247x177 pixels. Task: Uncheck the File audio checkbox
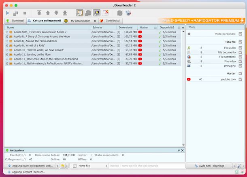coord(240,48)
